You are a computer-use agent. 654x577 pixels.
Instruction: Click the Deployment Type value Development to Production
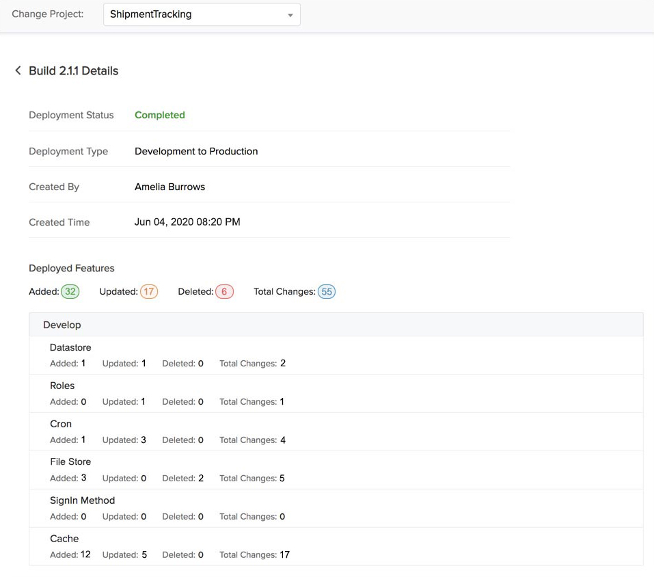point(196,151)
